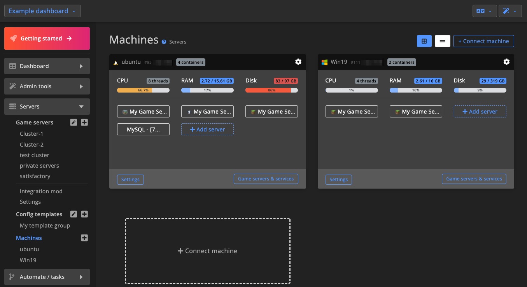Click the ubuntu Linux penguin icon
This screenshot has width=527, height=287.
click(116, 62)
